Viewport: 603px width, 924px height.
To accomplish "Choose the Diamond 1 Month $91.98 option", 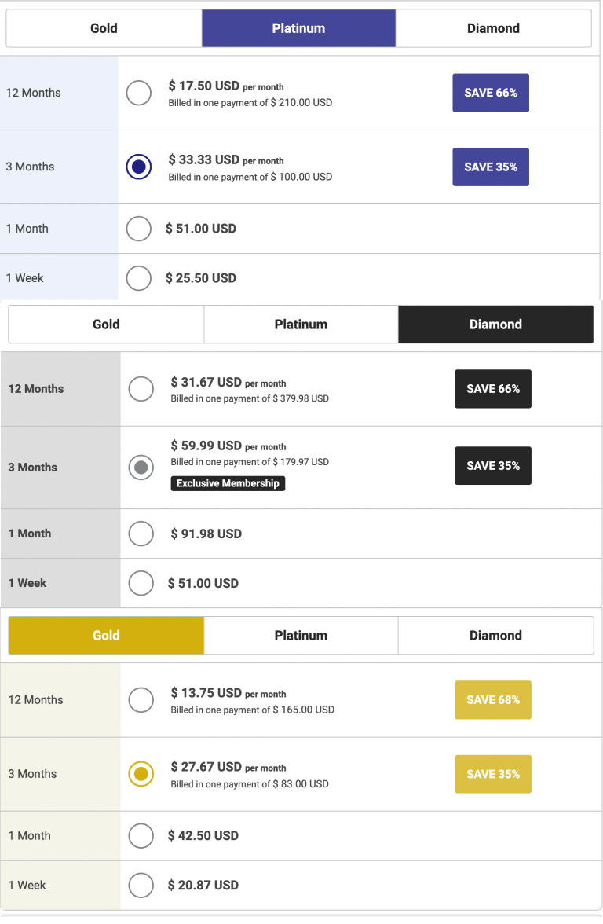I will tap(141, 533).
